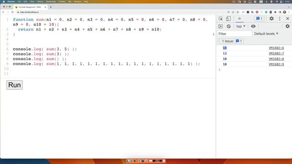Open the red circle extension icon
Viewport: 292px width, 164px height.
[x=257, y=12]
